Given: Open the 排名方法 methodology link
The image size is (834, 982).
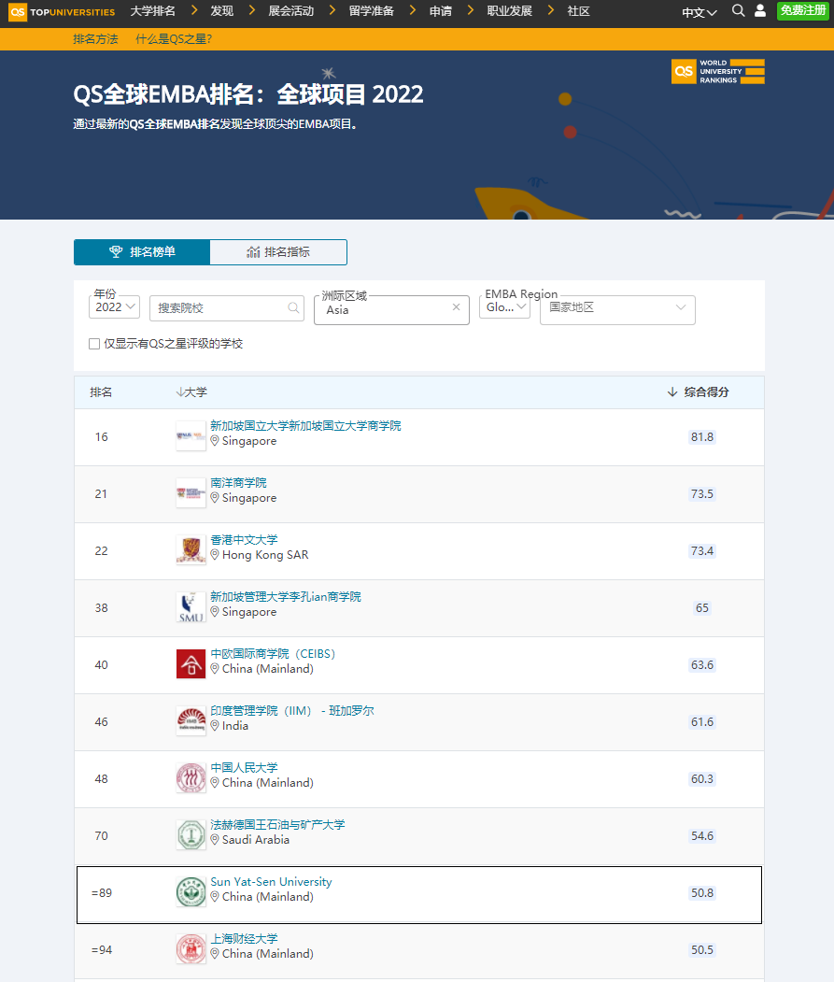Looking at the screenshot, I should click(95, 39).
